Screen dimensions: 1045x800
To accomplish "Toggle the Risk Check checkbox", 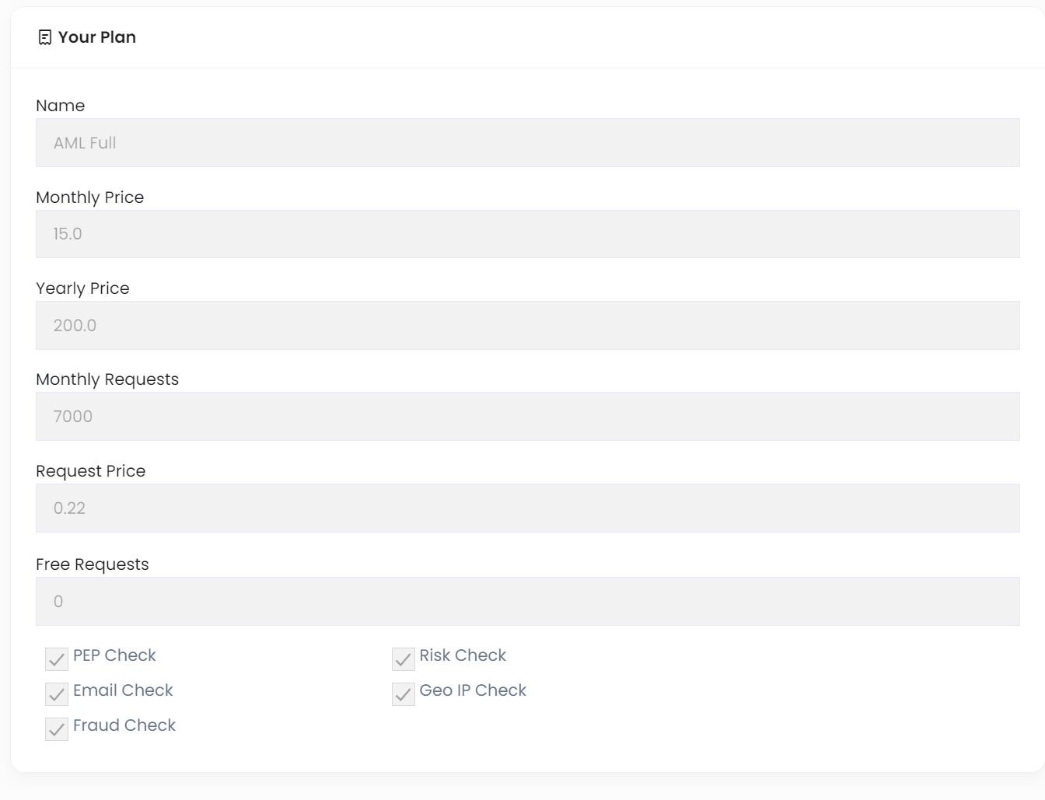I will click(x=403, y=659).
